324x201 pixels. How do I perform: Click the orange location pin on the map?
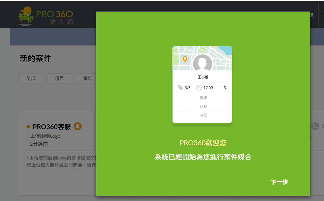(185, 59)
